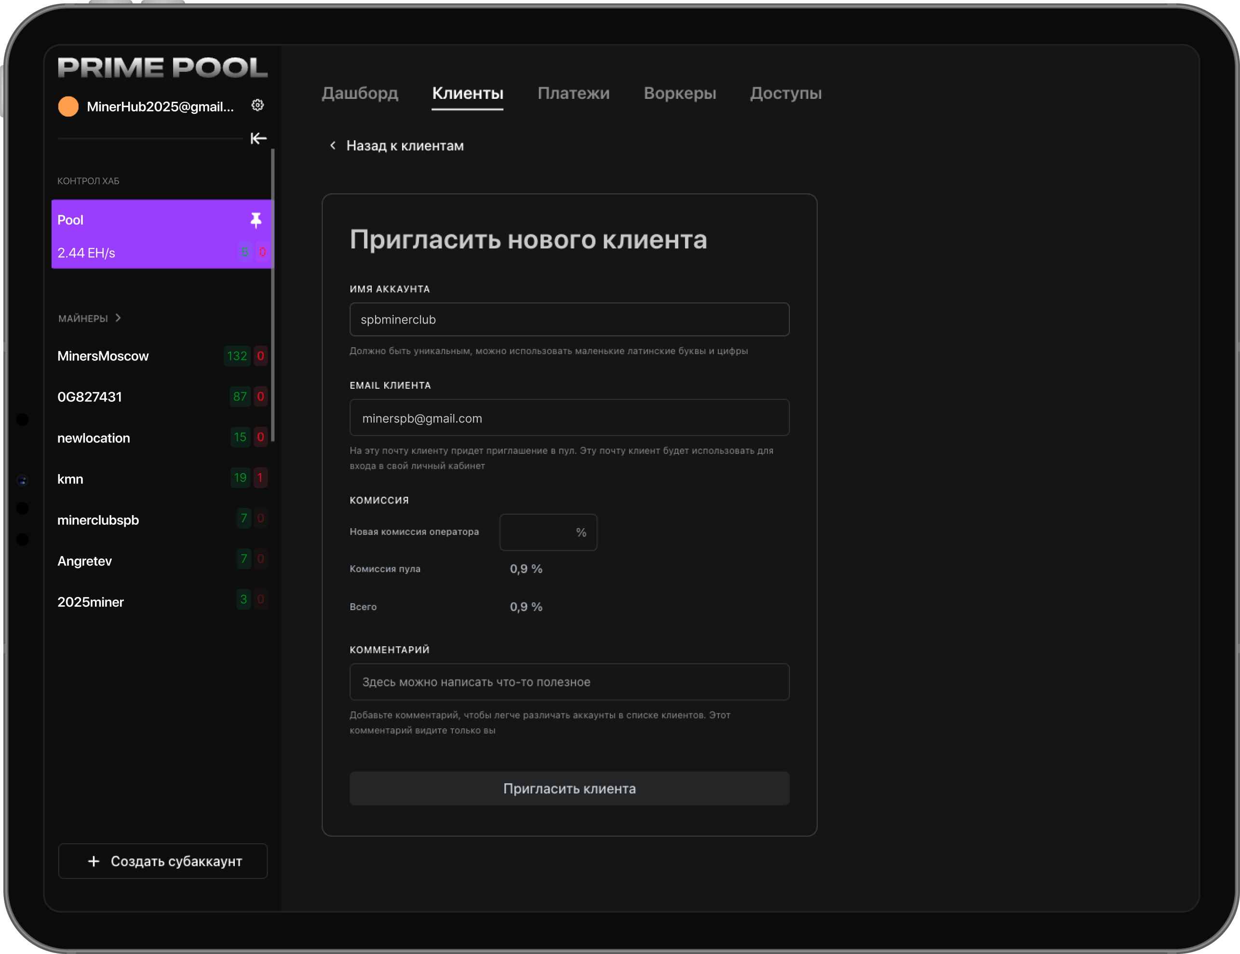Click the Новая комиссия оператора input field
This screenshot has height=954, width=1240.
(x=539, y=532)
